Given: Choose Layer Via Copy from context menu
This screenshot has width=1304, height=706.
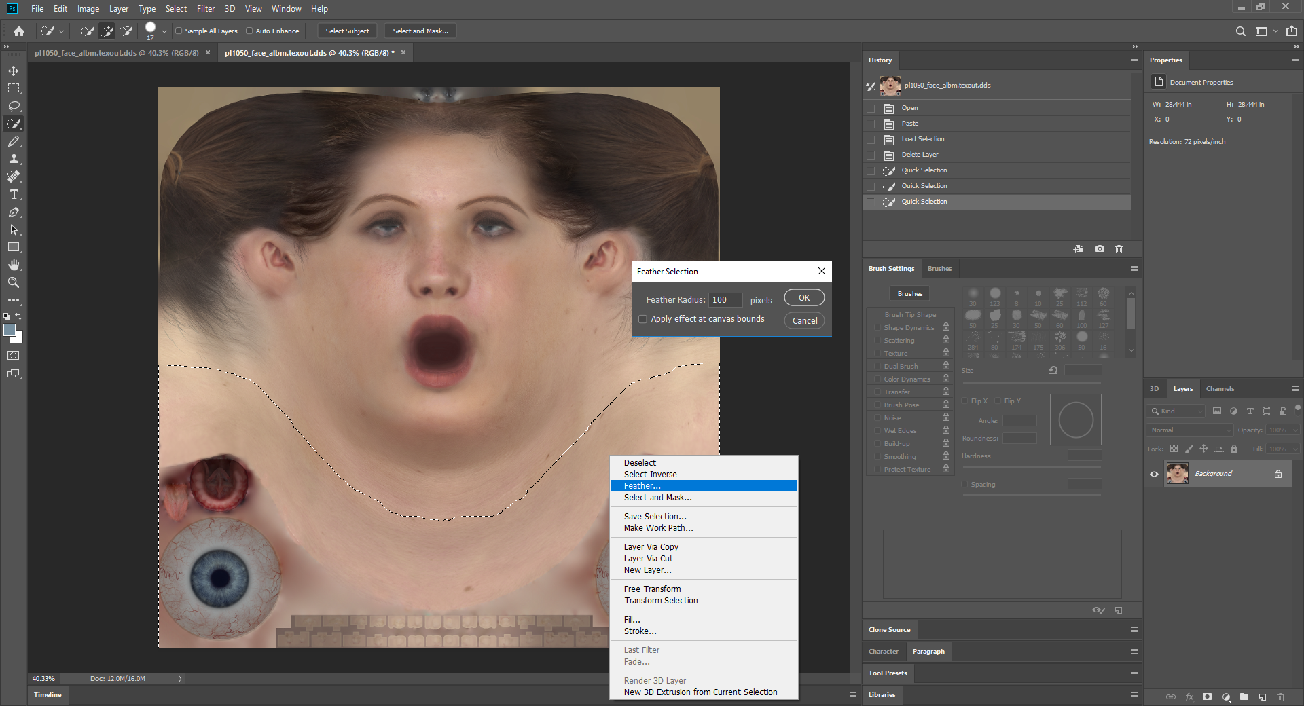Looking at the screenshot, I should [x=704, y=547].
